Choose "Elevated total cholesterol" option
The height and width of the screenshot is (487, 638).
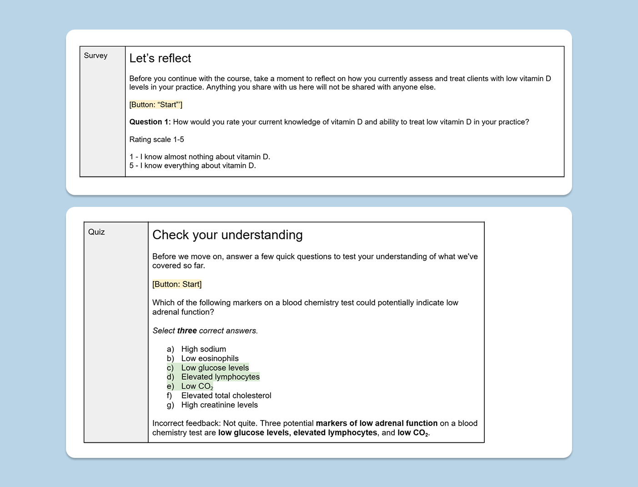pos(226,396)
